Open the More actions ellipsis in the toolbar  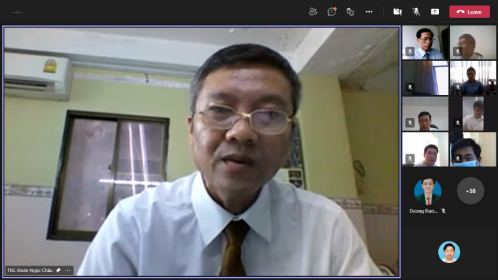pos(369,11)
